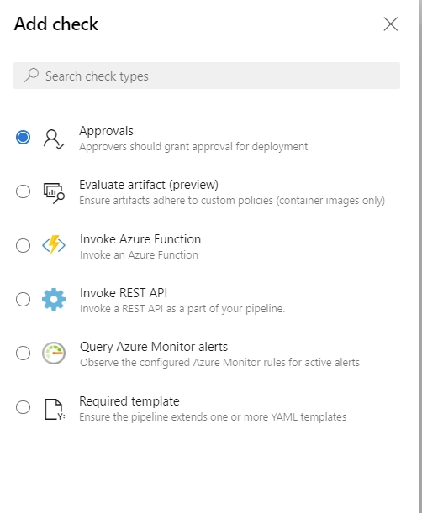Click the Required template YAML file icon

coord(55,409)
